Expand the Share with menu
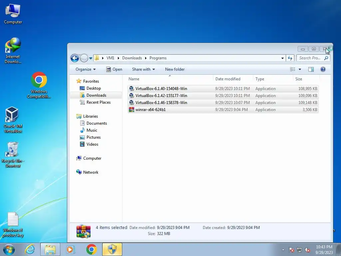This screenshot has height=256, width=341. 143,69
